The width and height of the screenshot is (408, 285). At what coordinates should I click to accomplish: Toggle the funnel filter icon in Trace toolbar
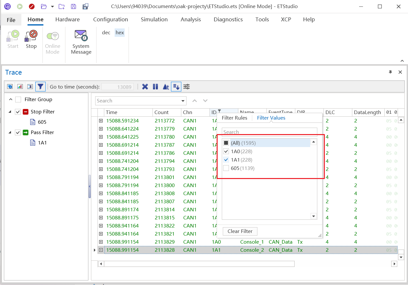coord(40,87)
